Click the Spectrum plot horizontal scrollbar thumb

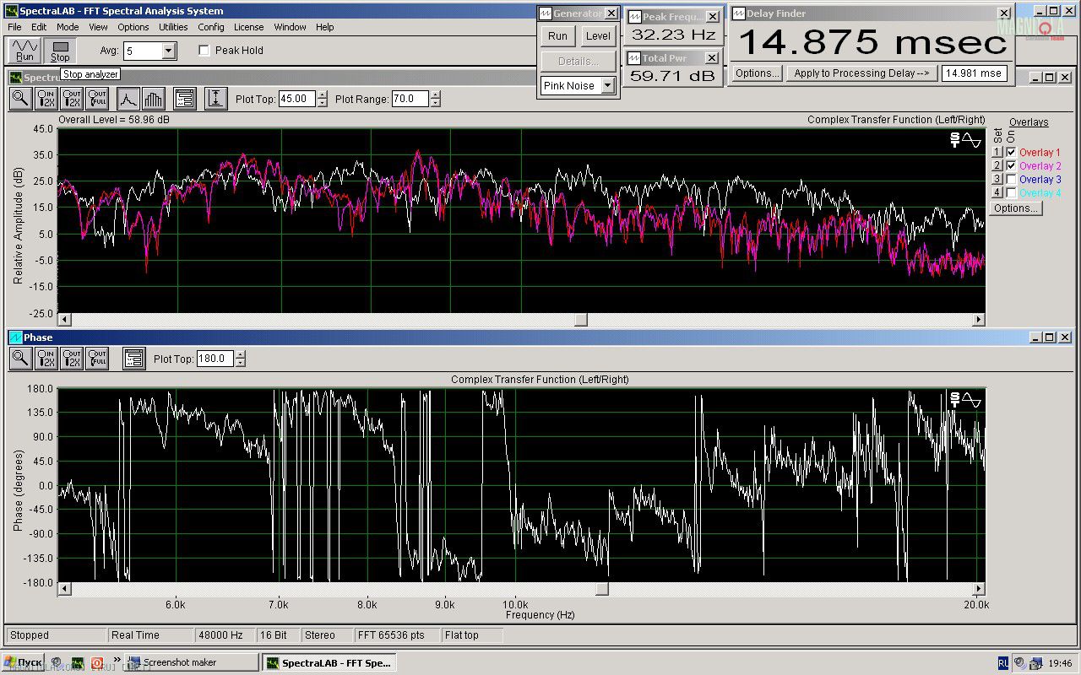[x=580, y=320]
